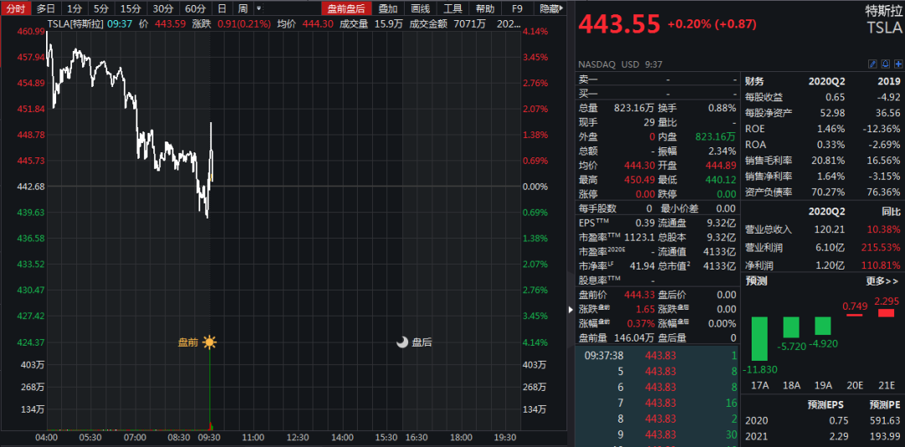Add TSLA to watchlist with plus icon

(x=898, y=64)
